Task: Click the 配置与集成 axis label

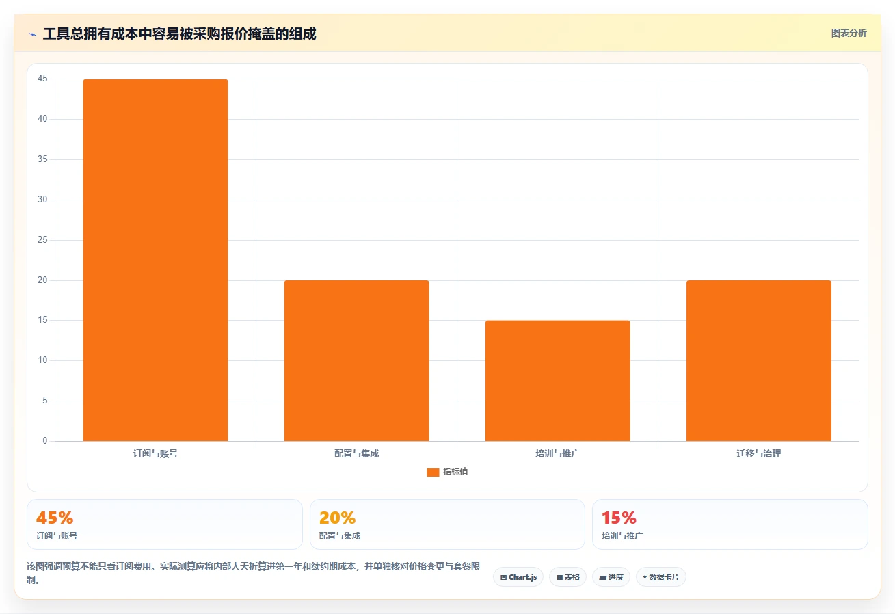Action: click(356, 453)
